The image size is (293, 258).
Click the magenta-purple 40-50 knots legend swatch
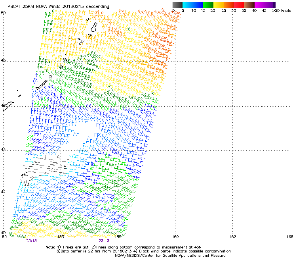coord(265,5)
